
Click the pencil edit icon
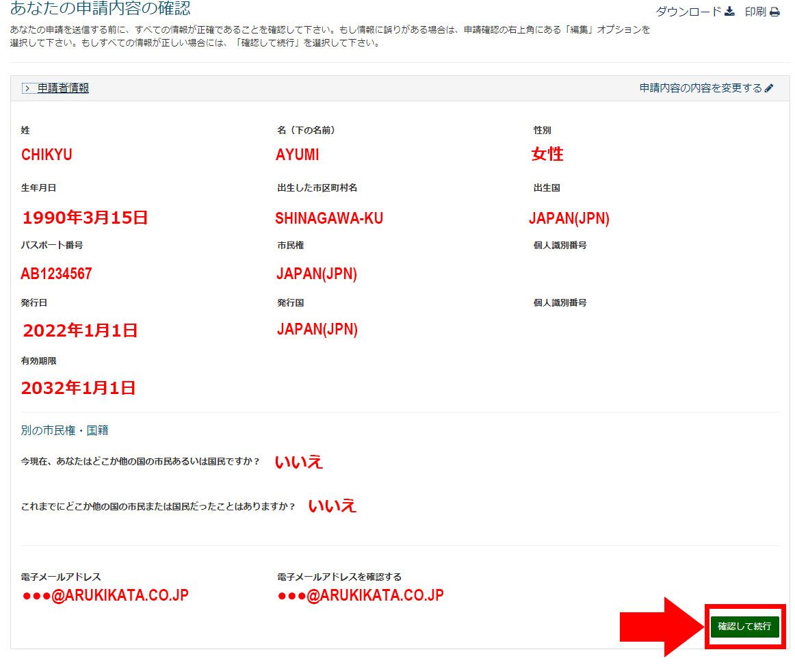(x=769, y=88)
